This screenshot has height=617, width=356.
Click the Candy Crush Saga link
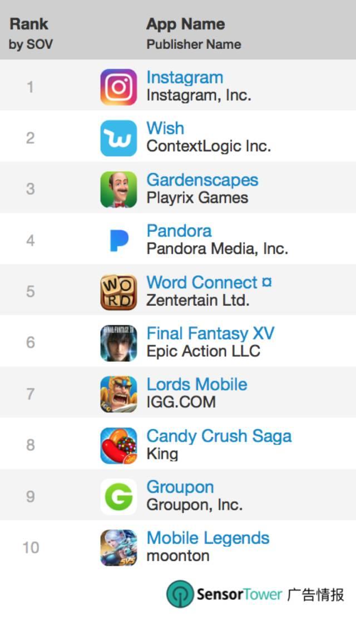point(219,436)
